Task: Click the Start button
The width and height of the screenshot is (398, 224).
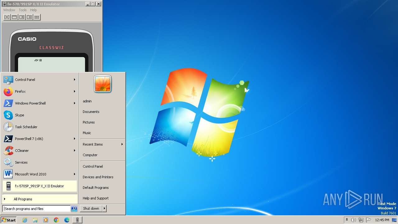Action: pos(9,220)
